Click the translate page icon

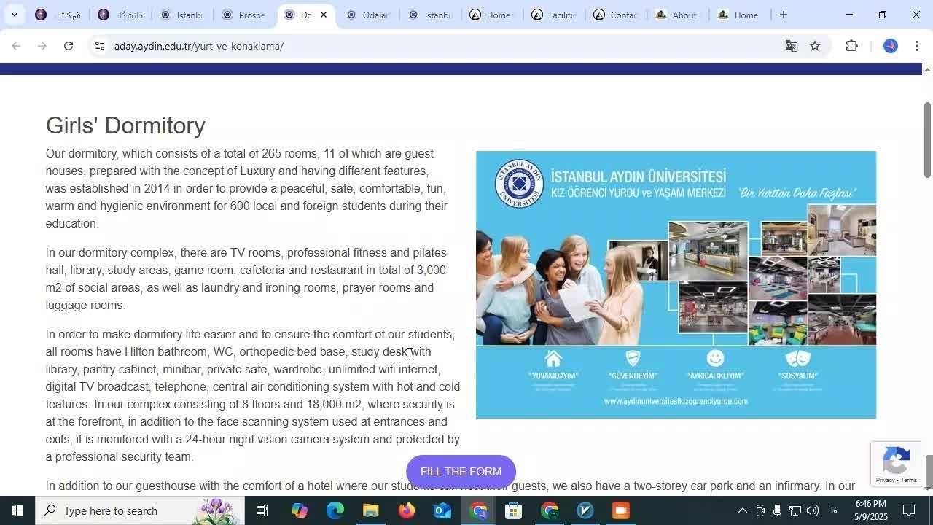pos(791,46)
